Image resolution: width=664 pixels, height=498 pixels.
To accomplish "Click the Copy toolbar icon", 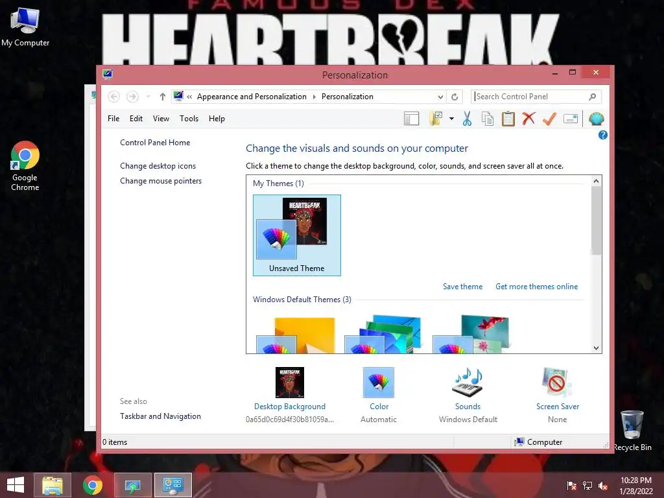I will 488,119.
